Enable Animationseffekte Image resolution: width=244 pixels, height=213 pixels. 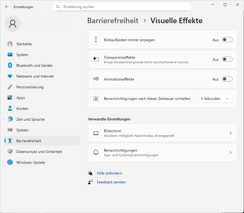[x=227, y=79]
